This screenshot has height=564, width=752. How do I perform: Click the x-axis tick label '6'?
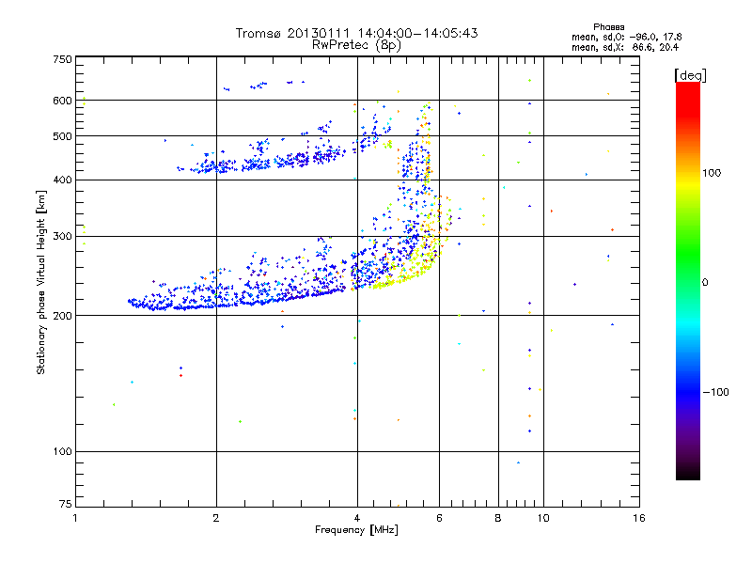tap(439, 518)
